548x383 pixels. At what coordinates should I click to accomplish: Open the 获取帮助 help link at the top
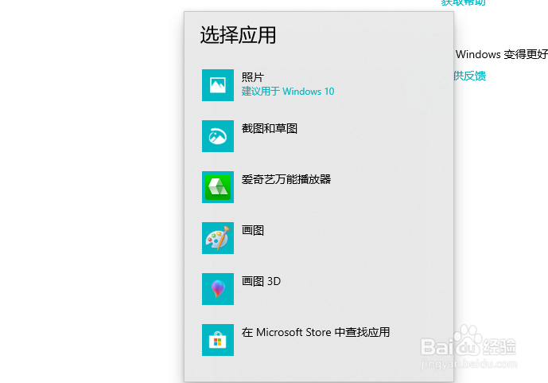464,3
